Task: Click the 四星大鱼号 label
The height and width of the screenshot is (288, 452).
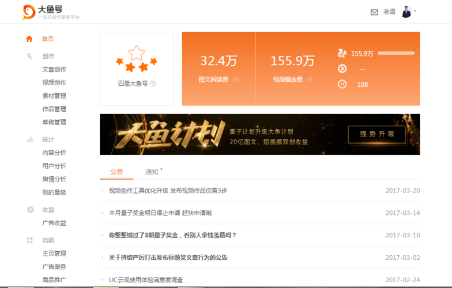Action: click(x=133, y=84)
